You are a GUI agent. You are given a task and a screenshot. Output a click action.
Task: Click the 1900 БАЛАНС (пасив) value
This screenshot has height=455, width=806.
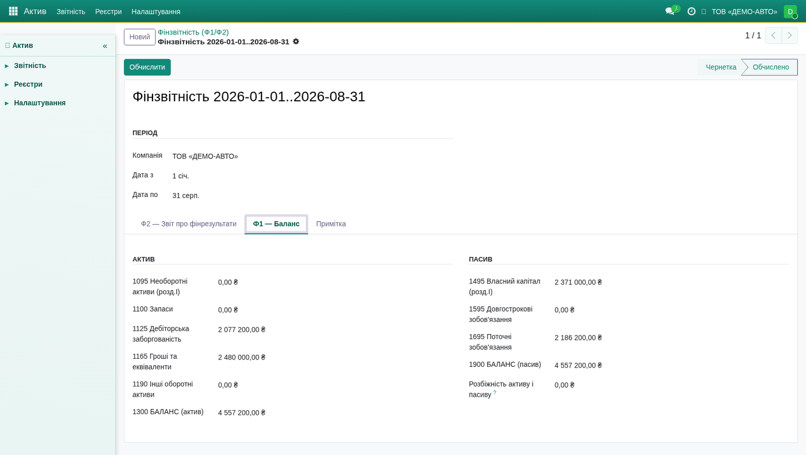click(x=578, y=365)
